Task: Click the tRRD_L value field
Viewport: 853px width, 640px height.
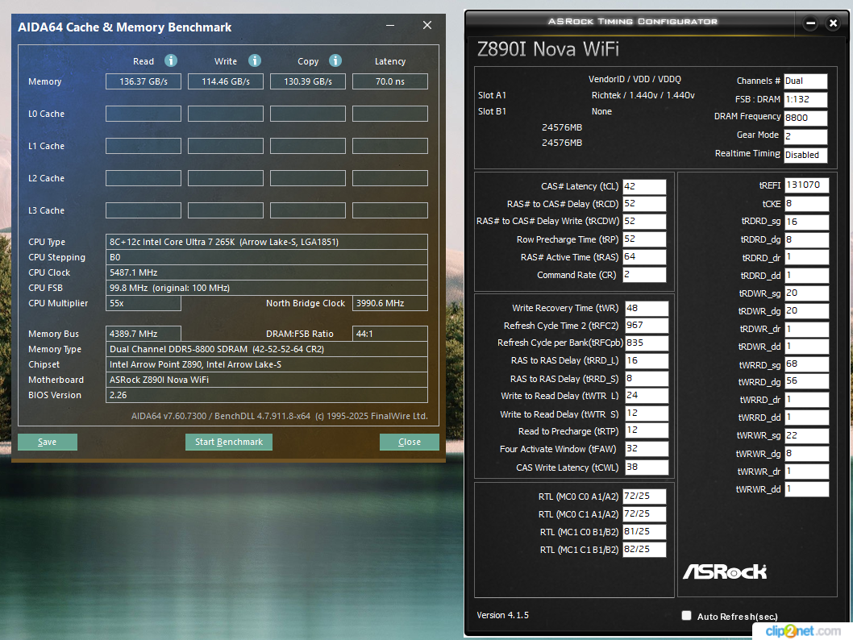Action: (x=647, y=361)
